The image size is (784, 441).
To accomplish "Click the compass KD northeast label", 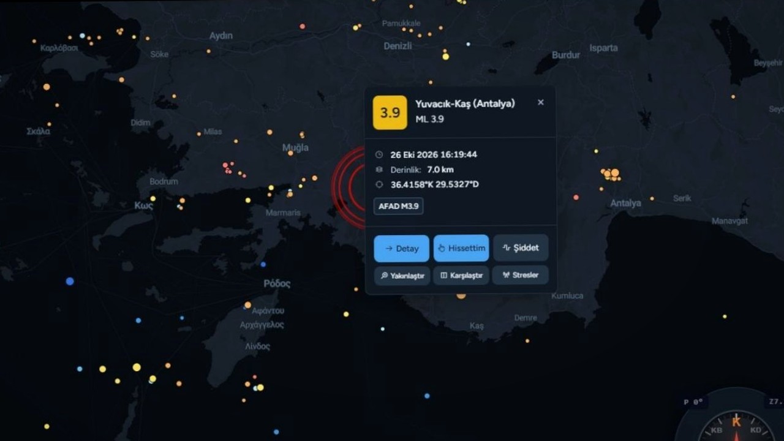I will pyautogui.click(x=756, y=430).
